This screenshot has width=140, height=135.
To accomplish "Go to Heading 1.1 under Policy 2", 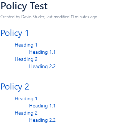I will [42, 106].
